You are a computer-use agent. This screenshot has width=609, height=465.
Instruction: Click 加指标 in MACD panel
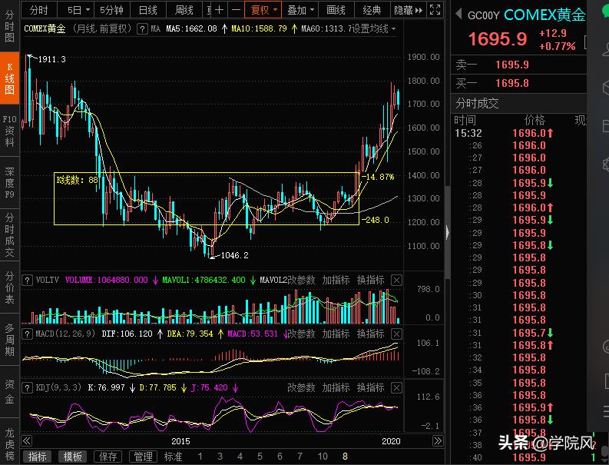[x=336, y=334]
